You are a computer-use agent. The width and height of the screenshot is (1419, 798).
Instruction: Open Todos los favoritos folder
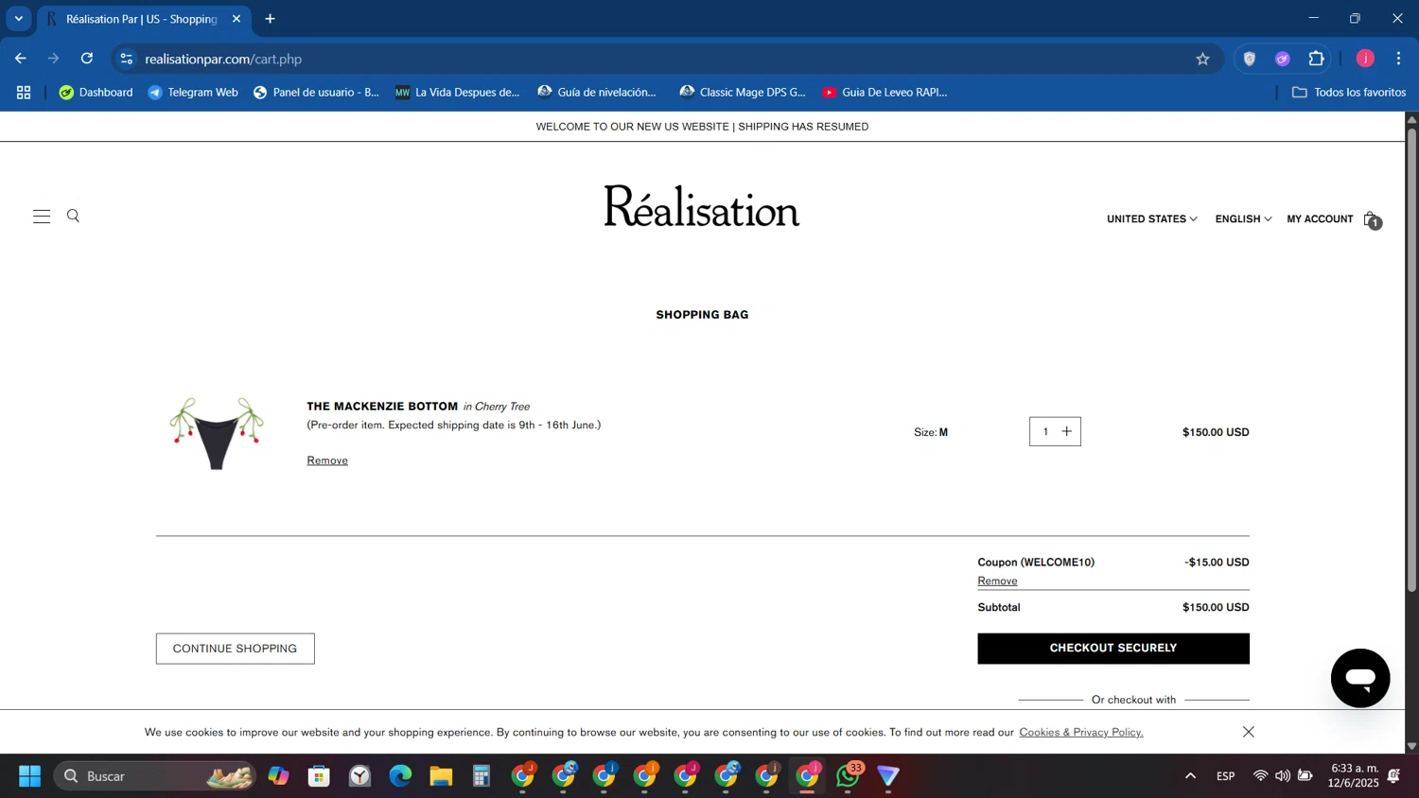[1349, 93]
